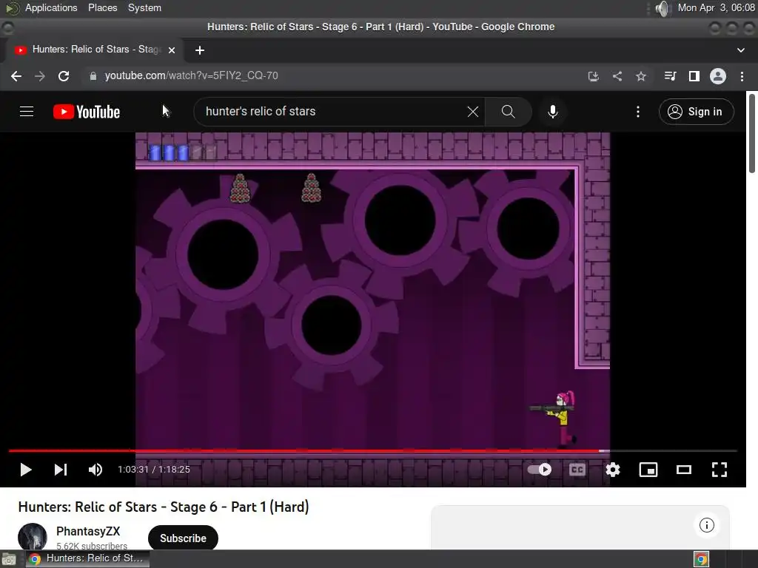This screenshot has height=568, width=758.
Task: Toggle the autoplay switch
Action: coord(540,470)
